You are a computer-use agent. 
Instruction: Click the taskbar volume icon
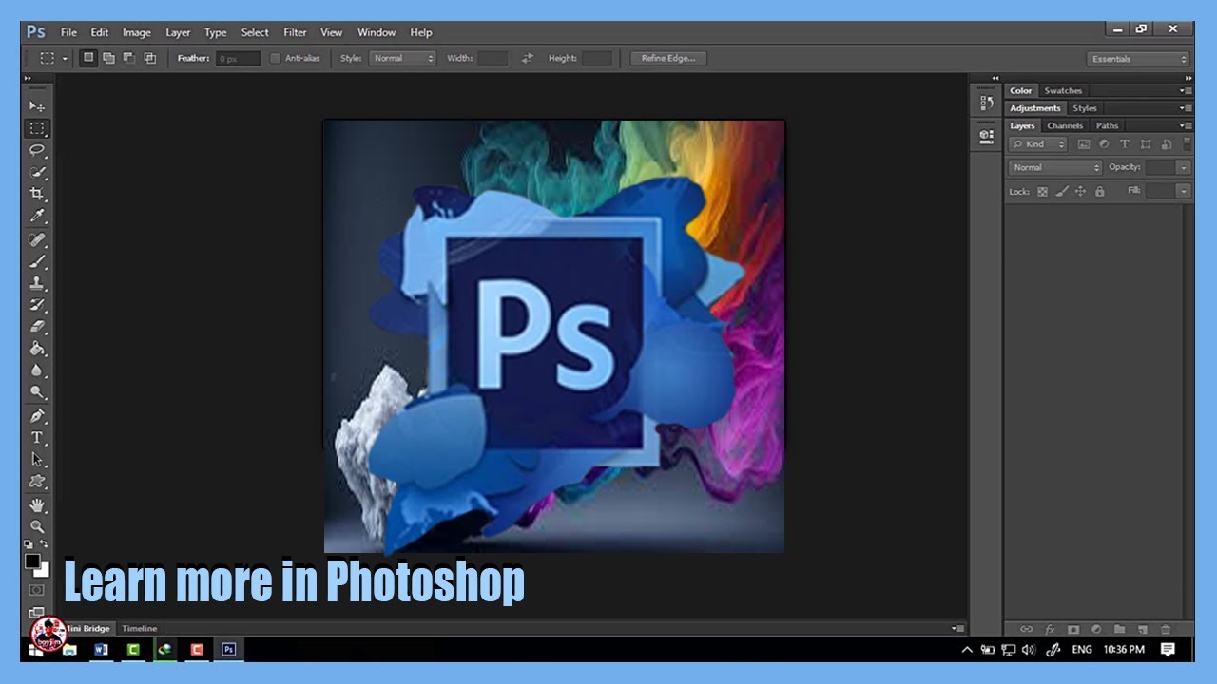[x=1029, y=650]
